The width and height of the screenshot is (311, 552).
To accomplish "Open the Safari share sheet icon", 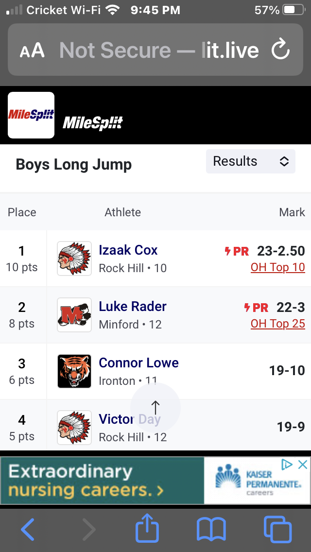I will pyautogui.click(x=147, y=529).
